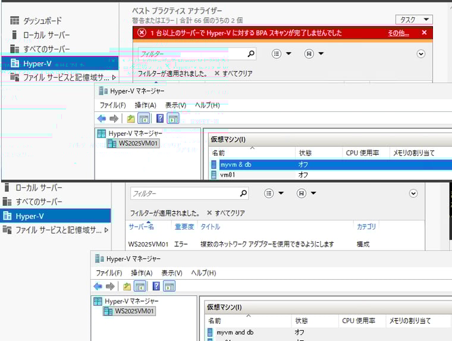Sort results by 重要度 column header
This screenshot has height=341, width=452.
point(184,227)
